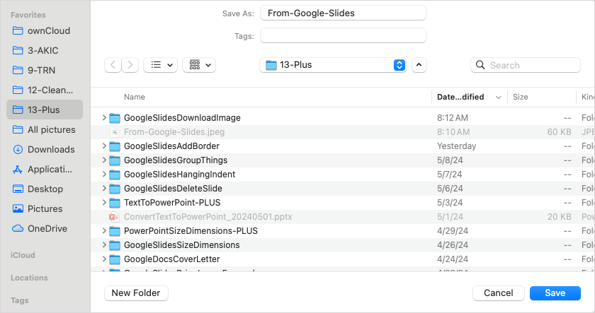Expand the GoogleSlidesDeleteSlide folder

pos(104,188)
